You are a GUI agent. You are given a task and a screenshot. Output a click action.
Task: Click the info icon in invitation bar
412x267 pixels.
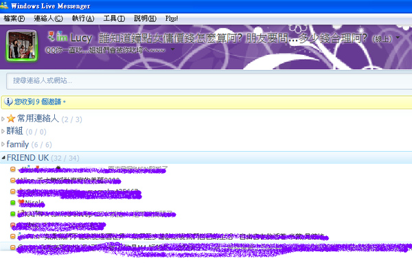8,102
